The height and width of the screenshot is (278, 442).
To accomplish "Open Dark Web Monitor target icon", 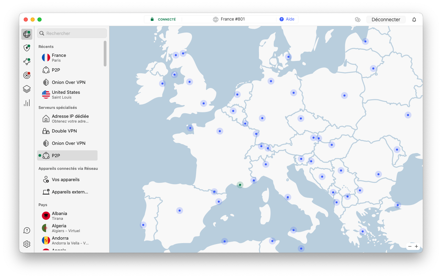I will (27, 75).
